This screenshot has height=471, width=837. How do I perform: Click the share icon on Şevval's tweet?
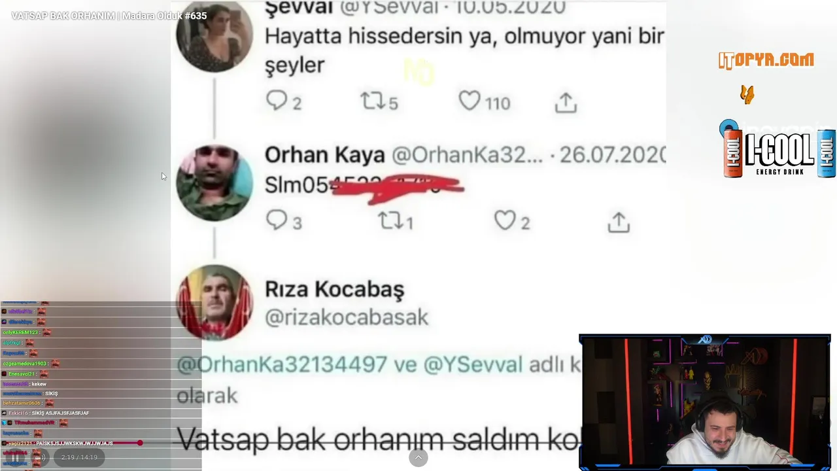566,102
